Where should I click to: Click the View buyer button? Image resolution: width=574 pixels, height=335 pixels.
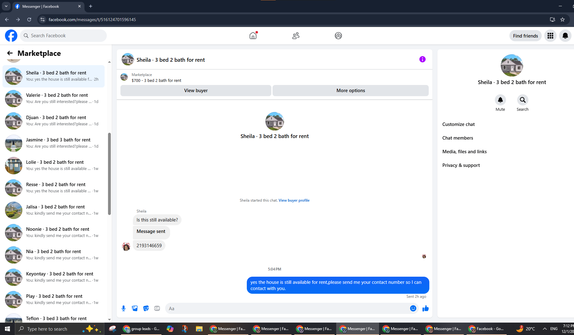point(196,91)
